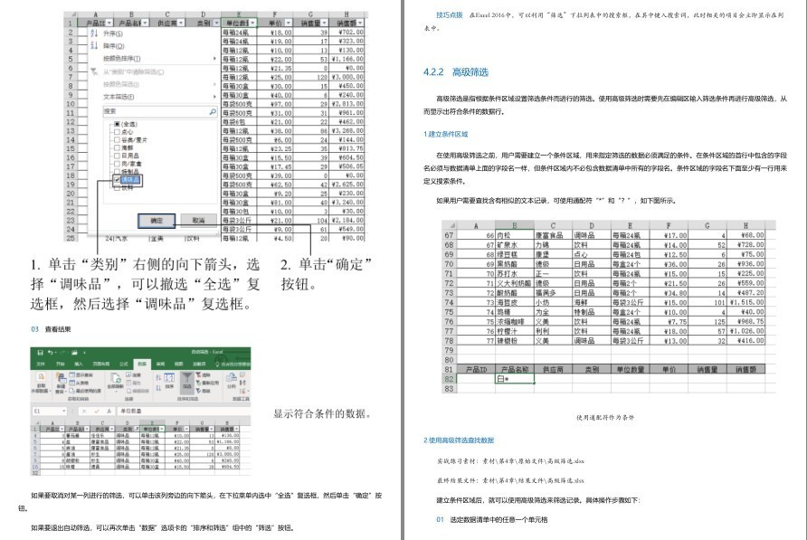Click the magnifier icon in the filter search box
The image size is (807, 540).
[213, 111]
